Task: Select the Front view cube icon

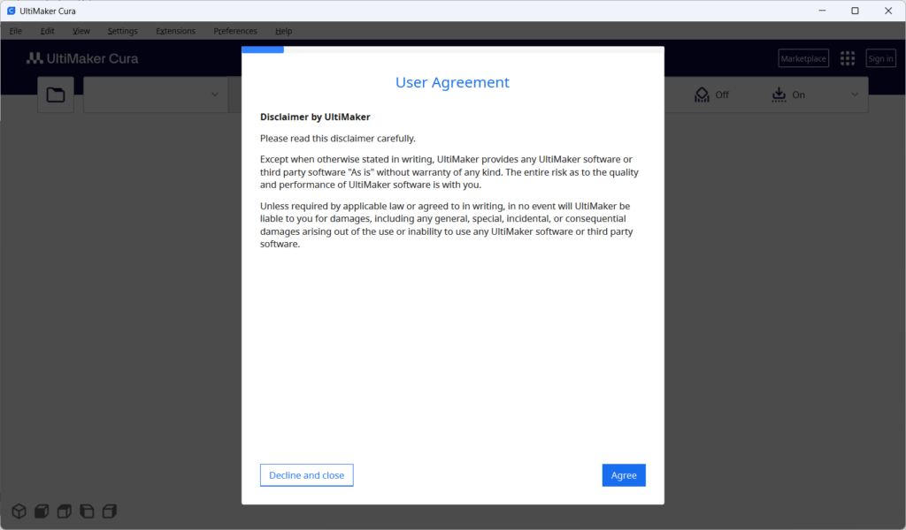Action: [42, 511]
